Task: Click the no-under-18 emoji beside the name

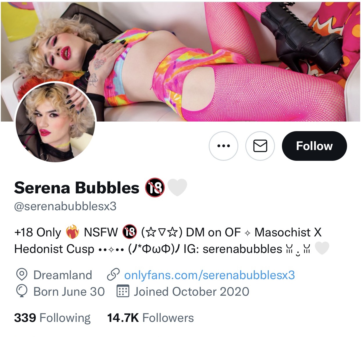Action: point(155,188)
